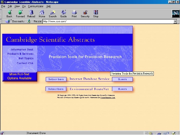Open the File menu
180x135 pixels.
pos(3,6)
